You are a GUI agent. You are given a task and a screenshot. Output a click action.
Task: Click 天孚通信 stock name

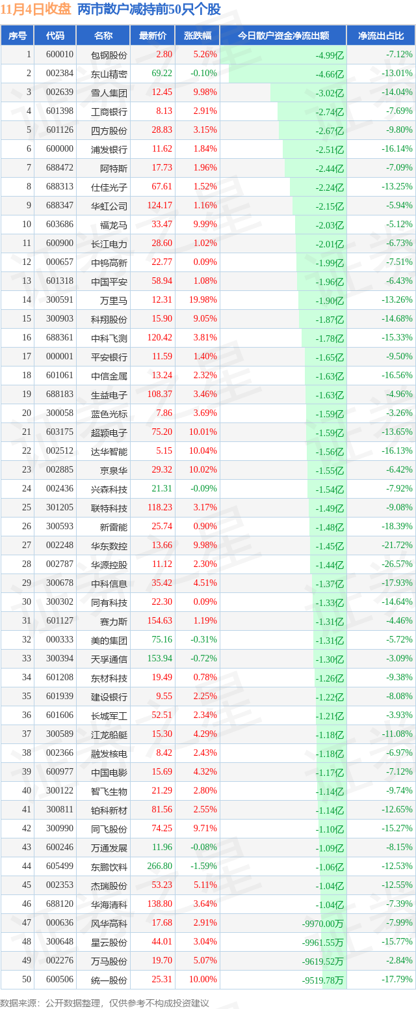pos(110,659)
